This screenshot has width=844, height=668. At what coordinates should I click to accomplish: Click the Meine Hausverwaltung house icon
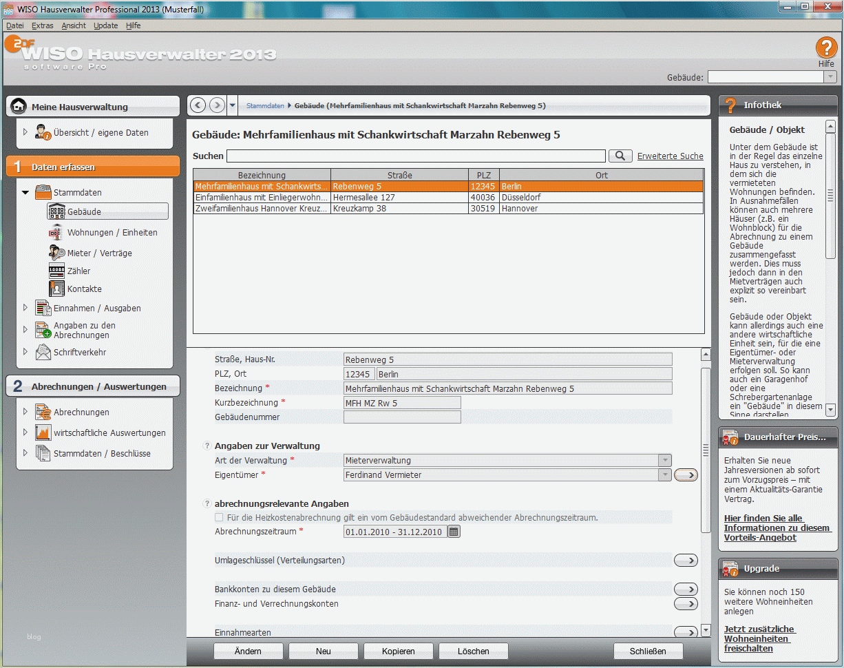click(19, 107)
